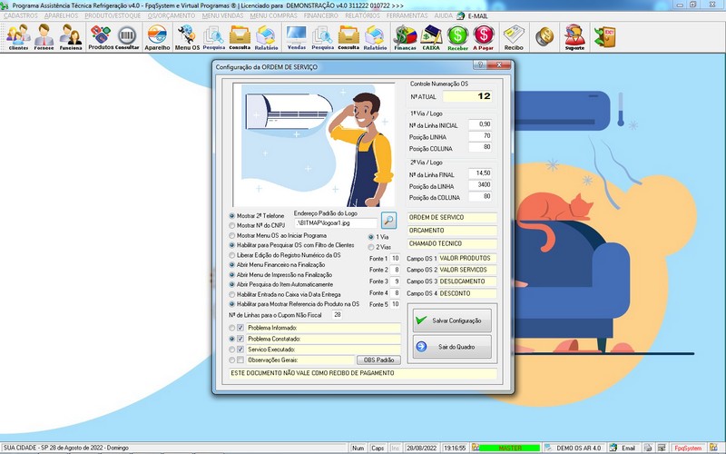Viewport: 726px width, 454px height.
Task: Open the Menu OS toolbar icon
Action: 187,36
